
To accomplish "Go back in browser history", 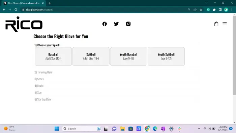I will coord(4,10).
